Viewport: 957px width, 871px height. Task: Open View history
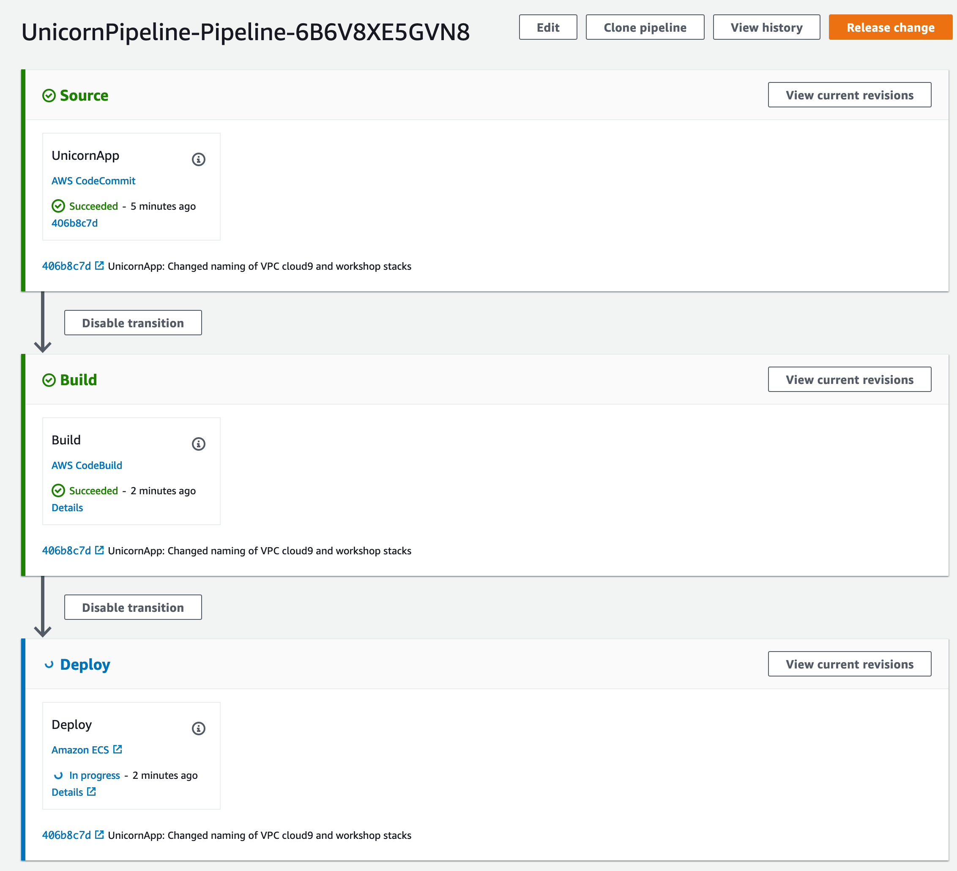(x=766, y=27)
